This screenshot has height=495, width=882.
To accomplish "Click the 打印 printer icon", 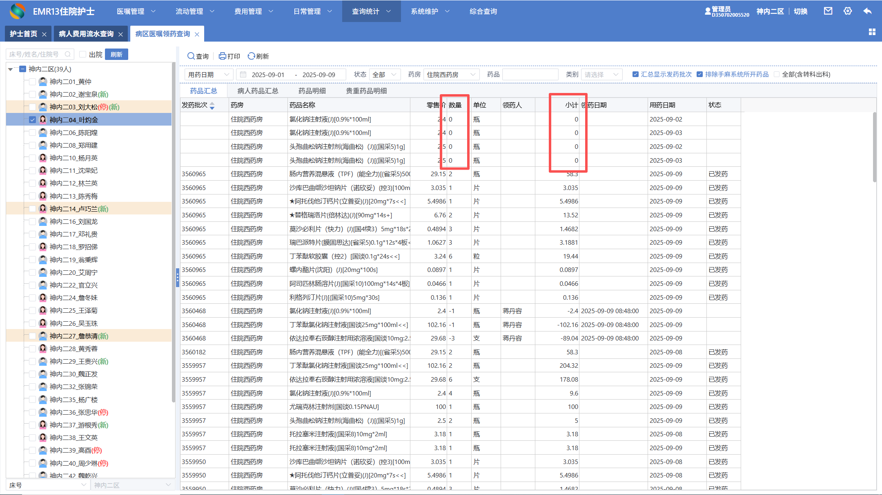I will 223,56.
